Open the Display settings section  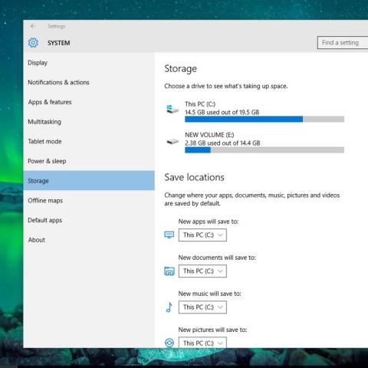tap(89, 63)
